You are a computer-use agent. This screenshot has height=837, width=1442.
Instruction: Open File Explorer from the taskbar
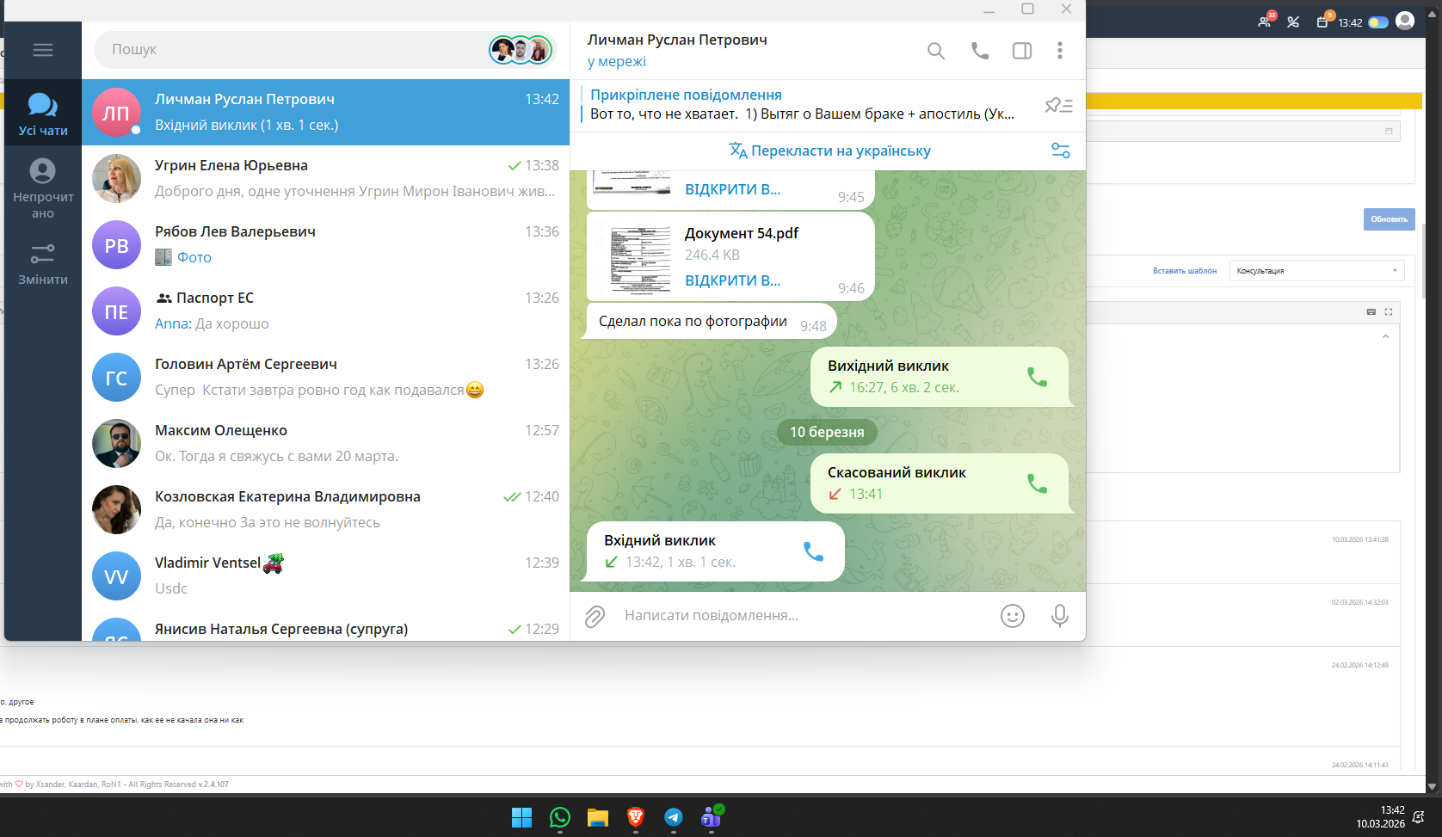point(598,817)
